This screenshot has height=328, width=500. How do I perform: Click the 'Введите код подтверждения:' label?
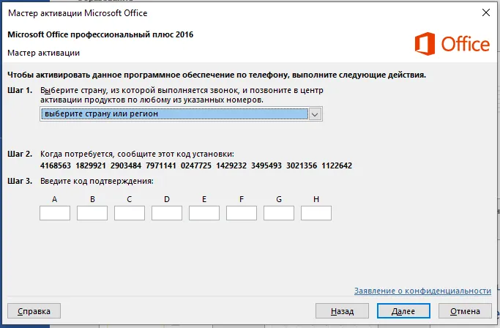(97, 182)
